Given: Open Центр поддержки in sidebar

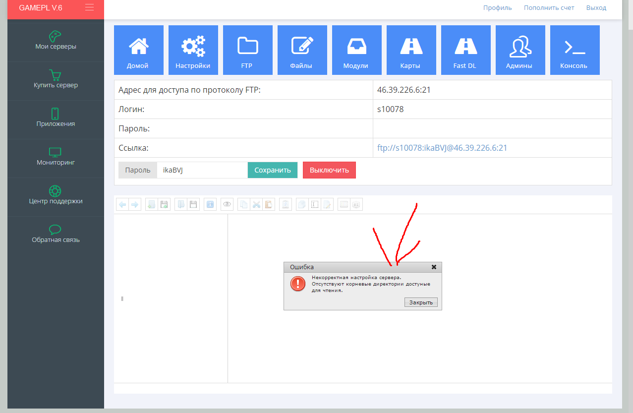Looking at the screenshot, I should 56,197.
